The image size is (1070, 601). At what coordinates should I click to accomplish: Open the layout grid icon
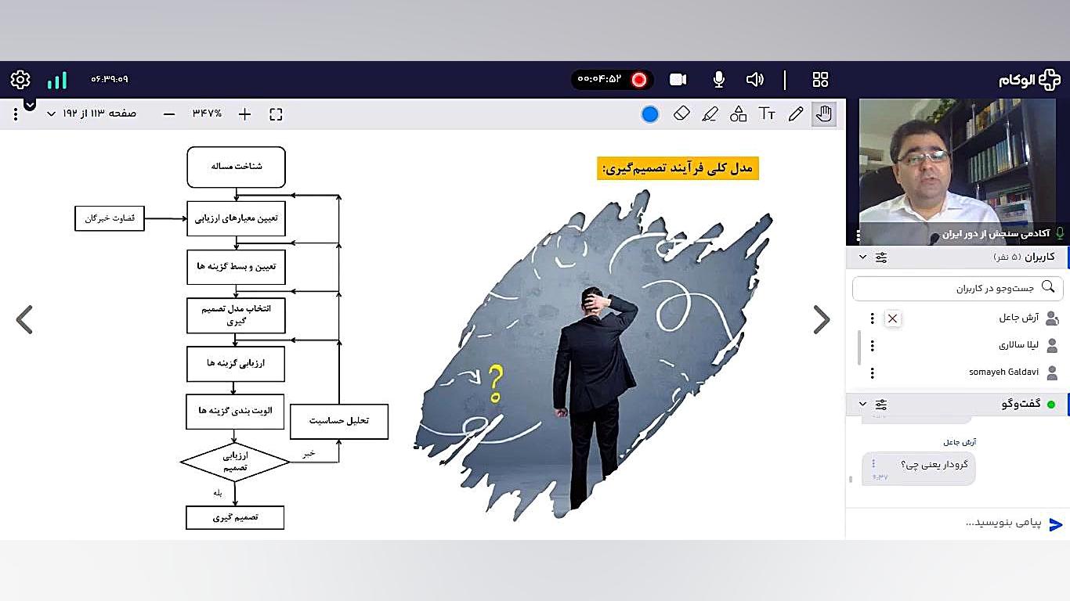820,79
